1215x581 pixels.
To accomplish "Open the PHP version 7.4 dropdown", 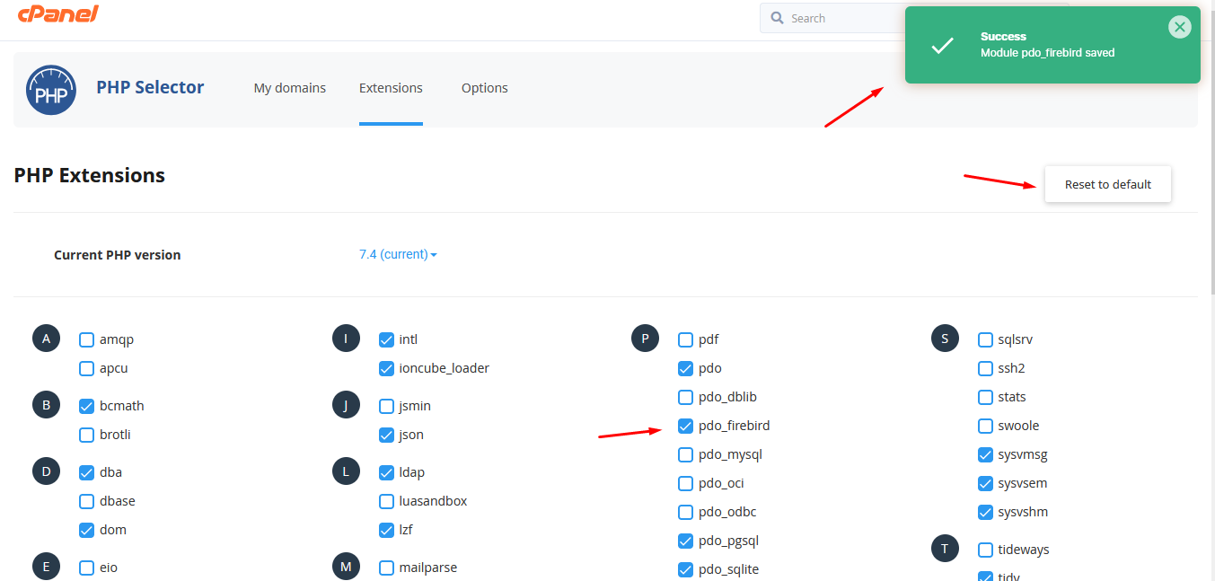I will pyautogui.click(x=398, y=254).
